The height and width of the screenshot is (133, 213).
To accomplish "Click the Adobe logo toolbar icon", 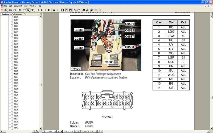I will click(x=2, y=10).
